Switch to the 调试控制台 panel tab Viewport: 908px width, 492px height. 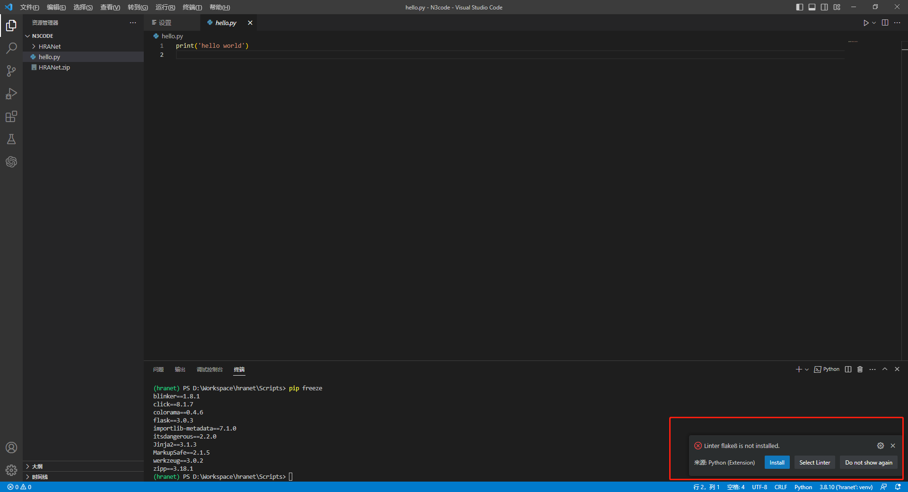210,369
